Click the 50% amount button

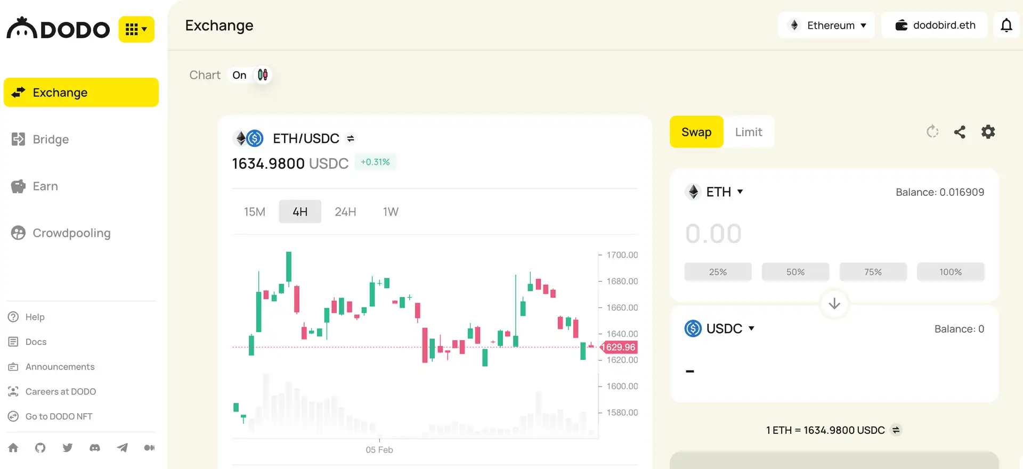click(x=795, y=272)
